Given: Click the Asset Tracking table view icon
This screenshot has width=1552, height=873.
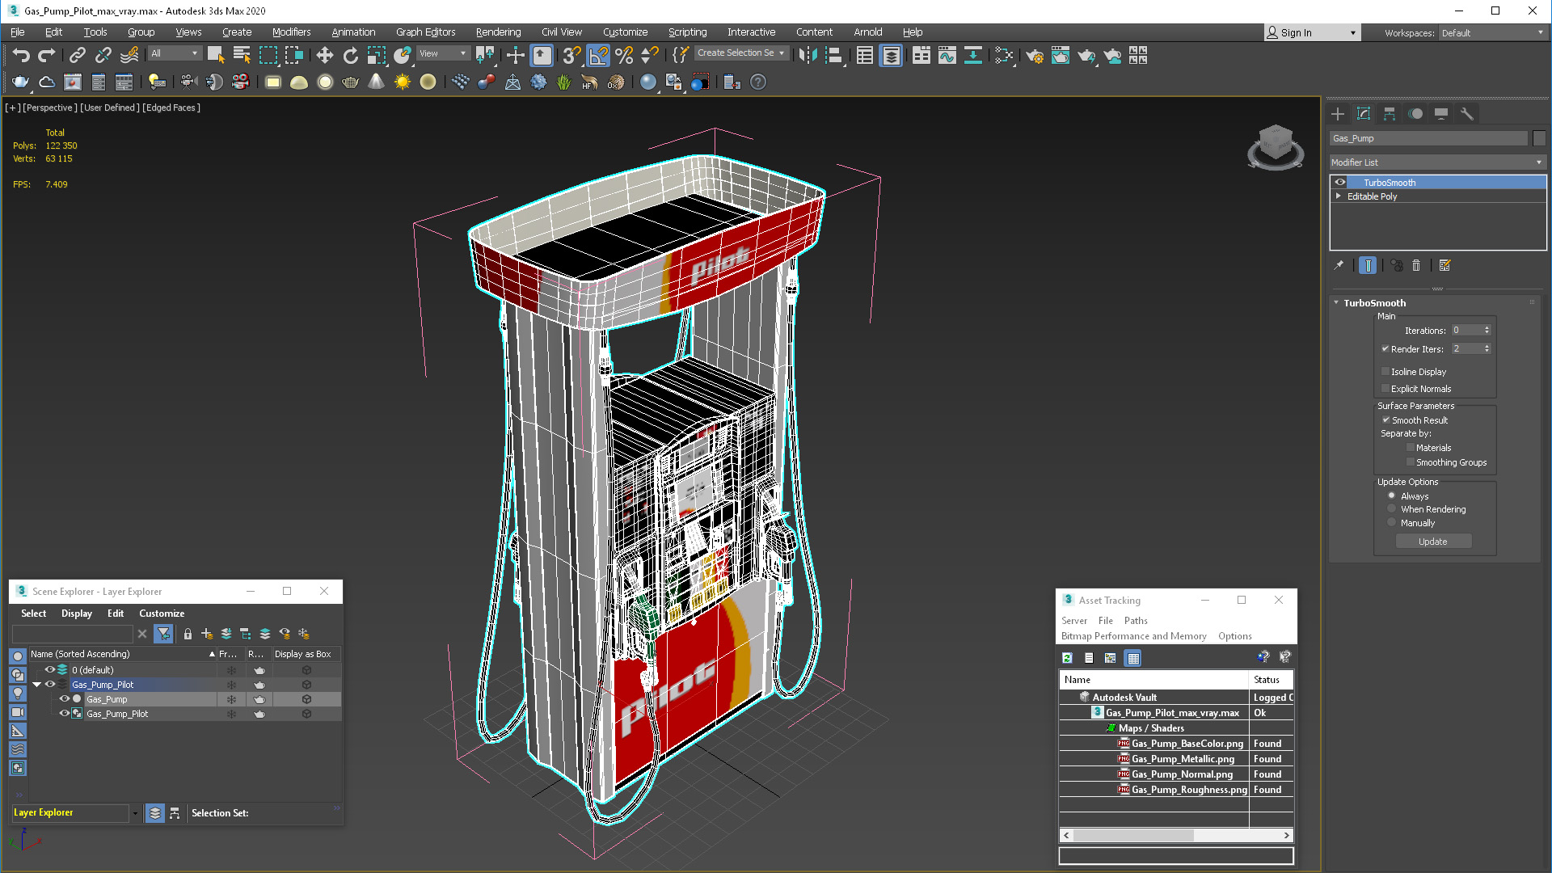Looking at the screenshot, I should (1133, 658).
